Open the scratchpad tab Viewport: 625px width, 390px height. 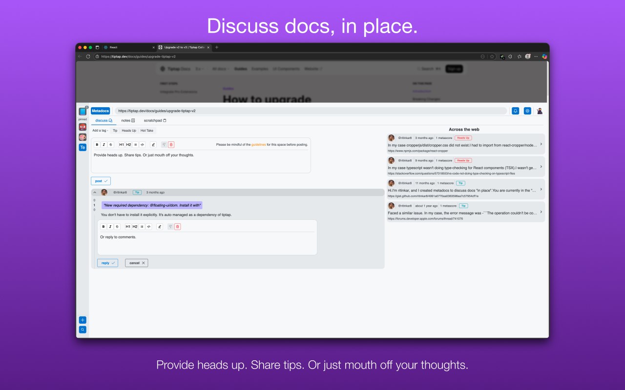pos(155,120)
